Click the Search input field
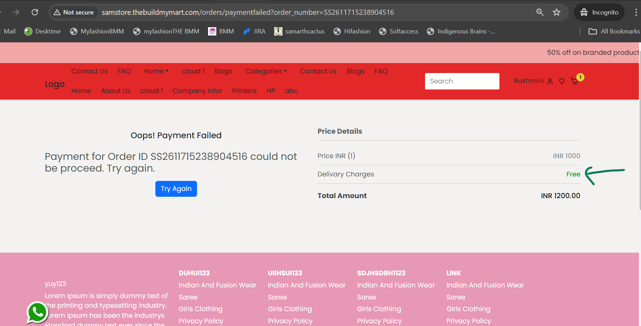Viewport: 641px width, 326px height. (x=462, y=81)
